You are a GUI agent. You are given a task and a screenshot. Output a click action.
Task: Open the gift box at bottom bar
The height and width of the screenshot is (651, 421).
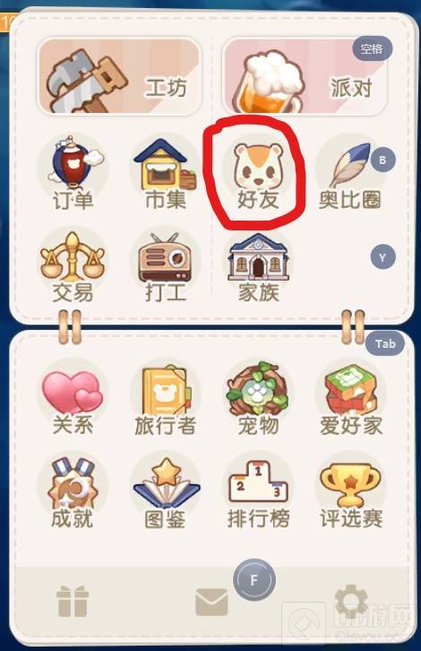pyautogui.click(x=73, y=602)
